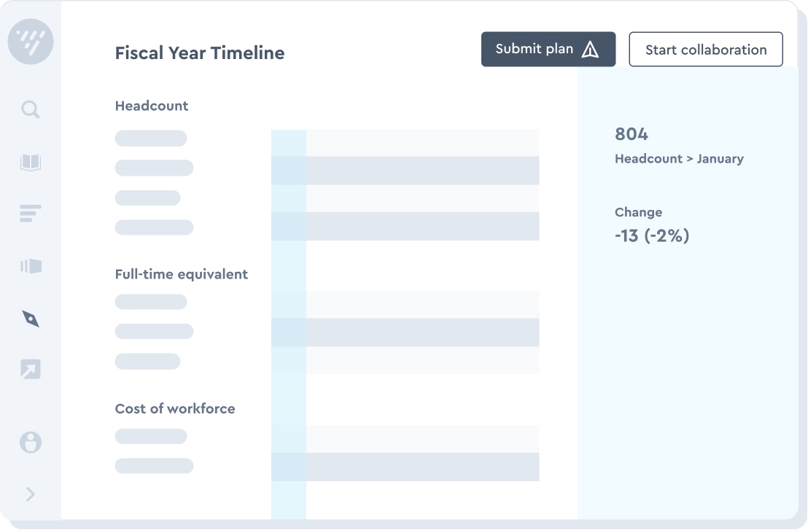Click the darkened timeline row under Headcount
The width and height of the screenshot is (808, 530).
(x=423, y=172)
